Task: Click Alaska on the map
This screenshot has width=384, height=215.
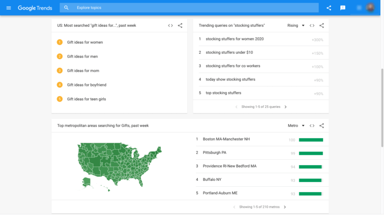Action: coord(86,182)
